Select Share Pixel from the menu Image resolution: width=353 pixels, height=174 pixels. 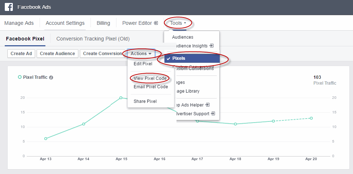pos(145,101)
